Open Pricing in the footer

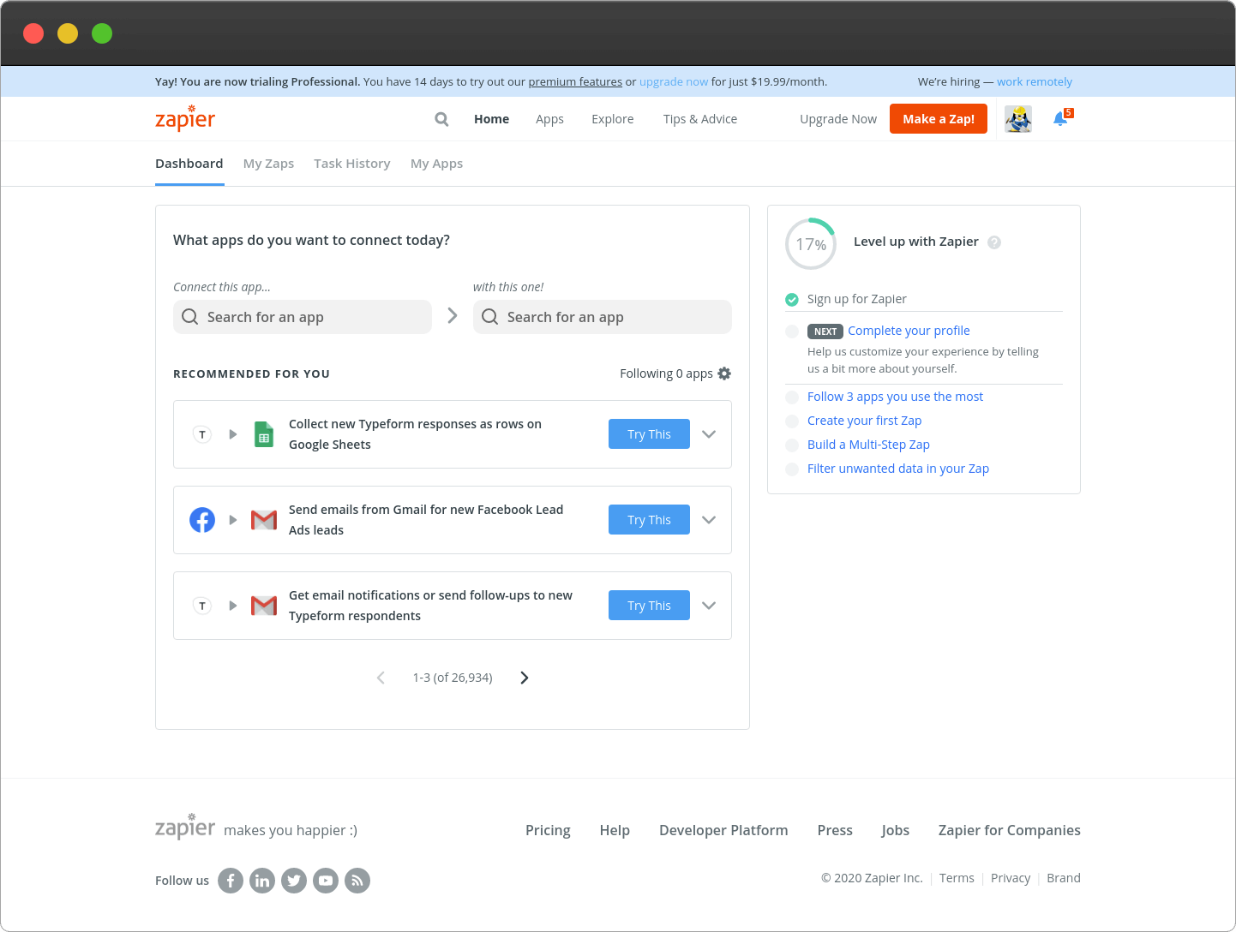[x=548, y=830]
